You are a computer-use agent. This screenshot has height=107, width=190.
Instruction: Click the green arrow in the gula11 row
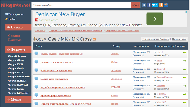[x=185, y=52]
